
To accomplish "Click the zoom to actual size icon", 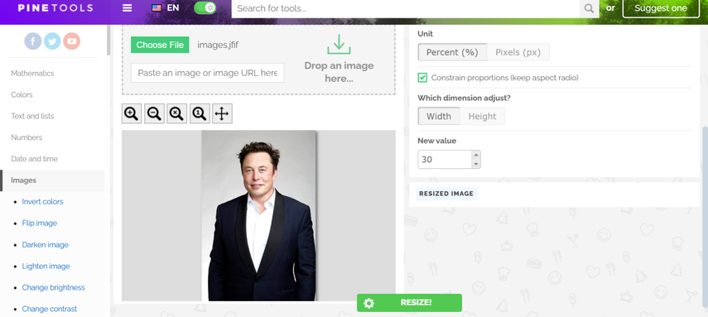I will tap(200, 113).
